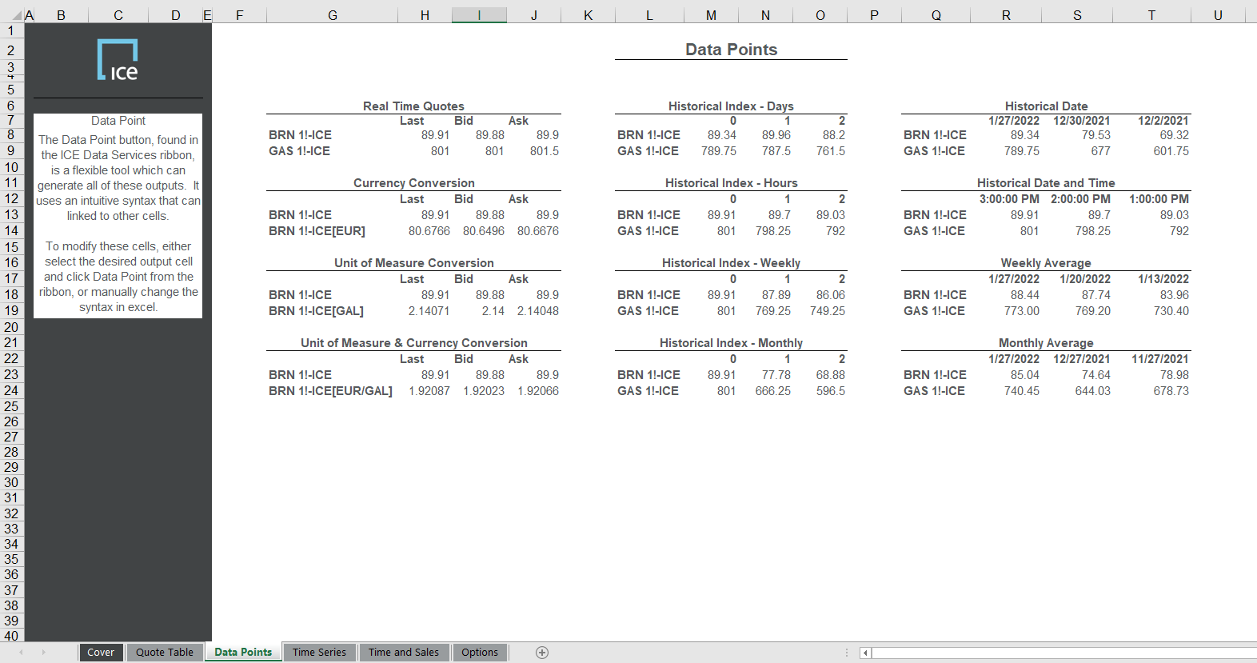Click the horizontal scrollbar left arrow
The height and width of the screenshot is (663, 1257).
(x=865, y=653)
